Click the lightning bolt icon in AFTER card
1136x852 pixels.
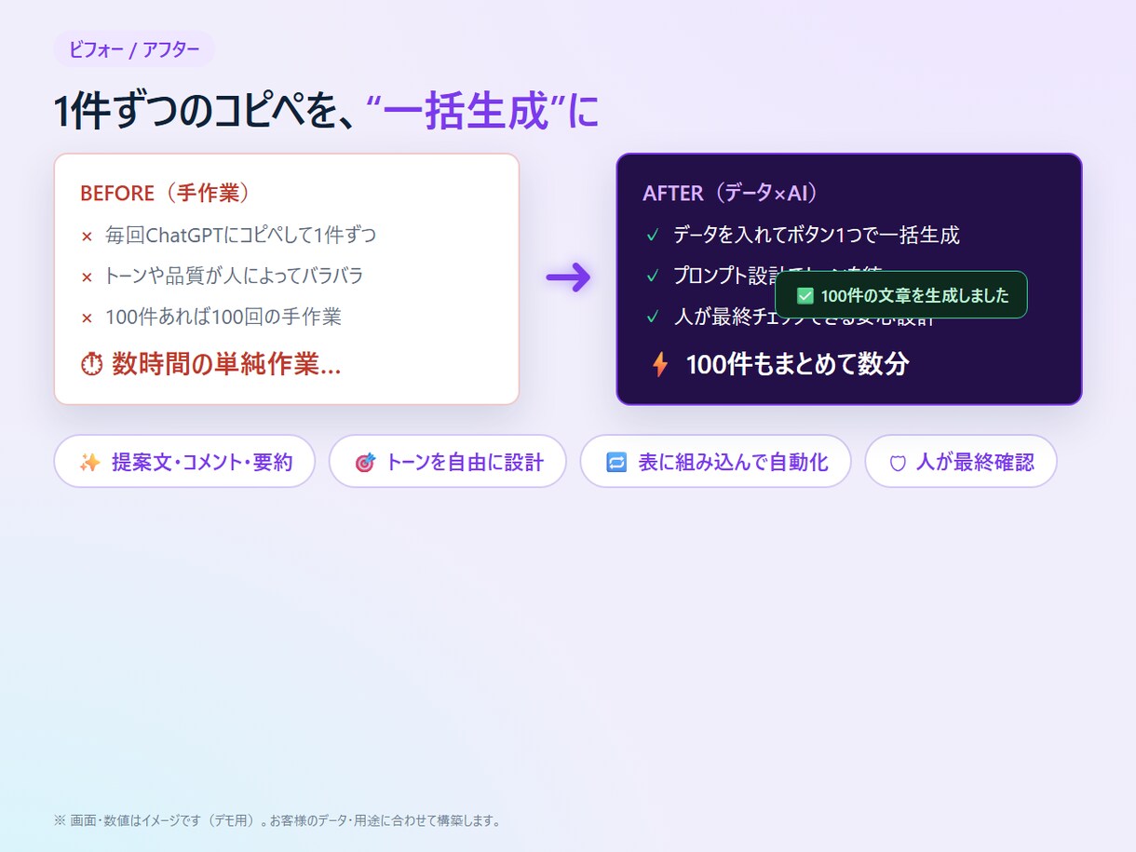point(659,364)
